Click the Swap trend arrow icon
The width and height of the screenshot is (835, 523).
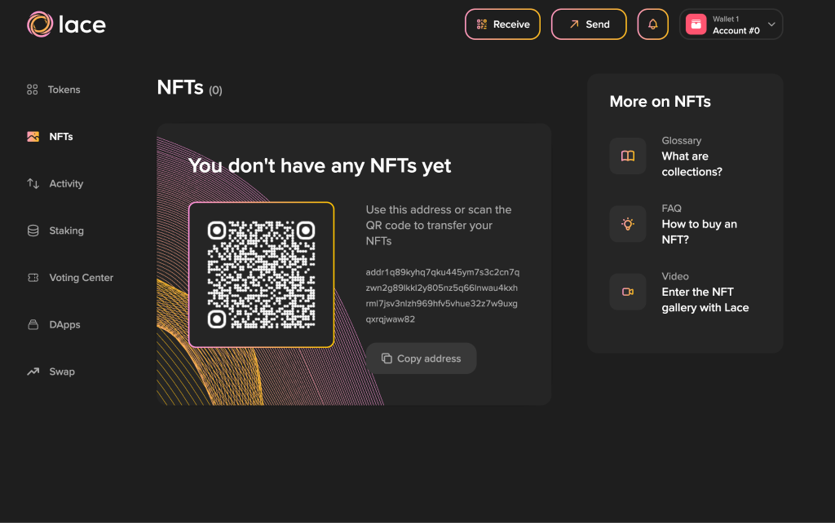(x=33, y=371)
